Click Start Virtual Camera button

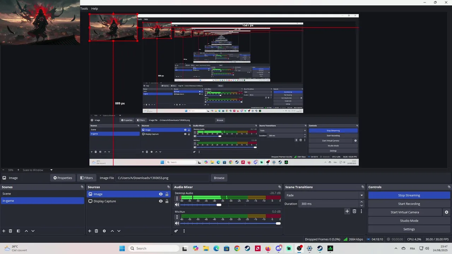tap(405, 212)
